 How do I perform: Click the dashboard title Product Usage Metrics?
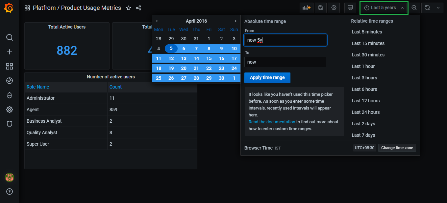point(91,8)
